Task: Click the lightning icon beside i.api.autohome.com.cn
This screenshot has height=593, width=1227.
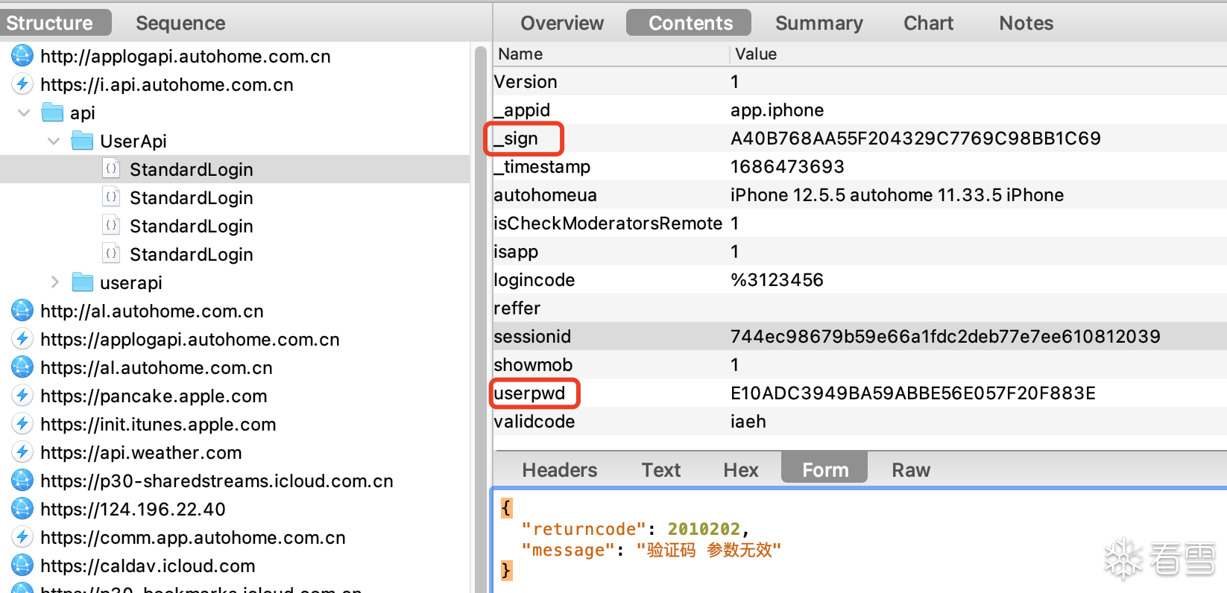Action: [x=22, y=84]
